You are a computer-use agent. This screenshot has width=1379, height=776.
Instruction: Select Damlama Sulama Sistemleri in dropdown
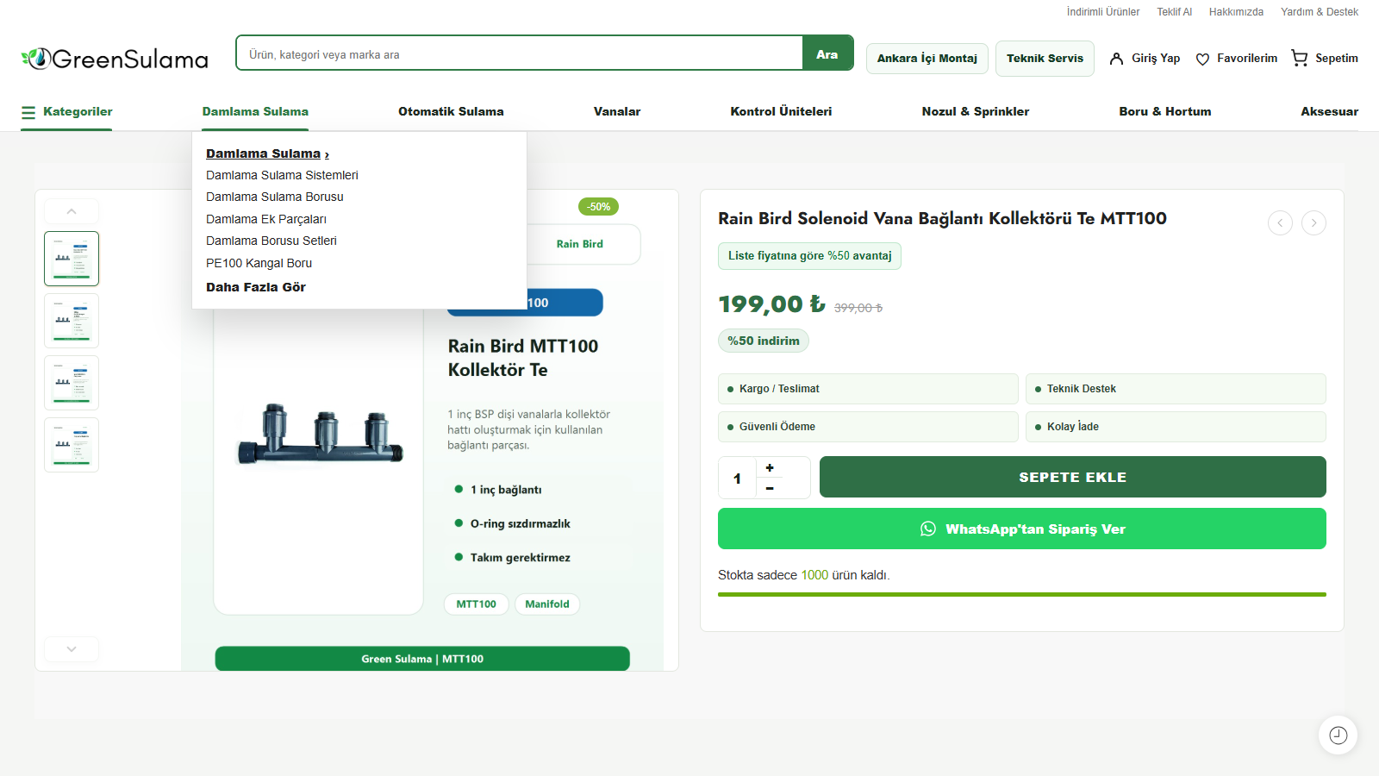tap(282, 175)
